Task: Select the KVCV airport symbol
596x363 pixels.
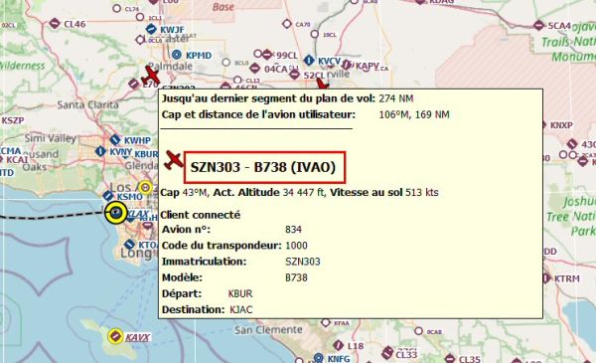Action: 309,60
